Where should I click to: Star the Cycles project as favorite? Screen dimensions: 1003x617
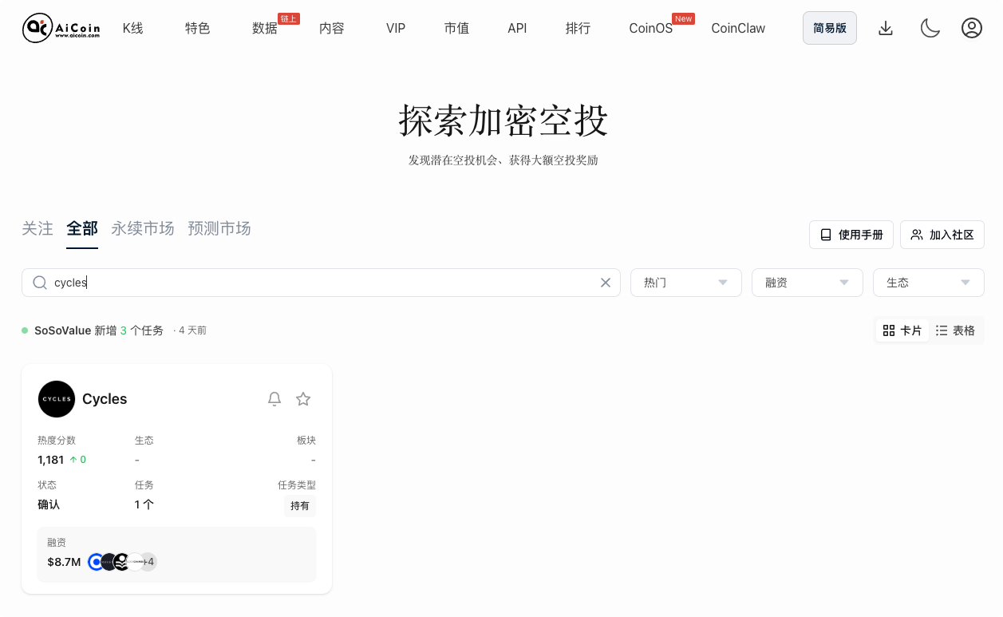(x=303, y=399)
